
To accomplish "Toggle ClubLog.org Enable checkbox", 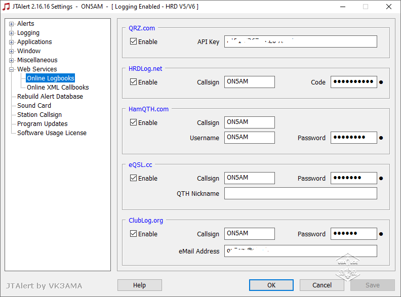I will 133,234.
